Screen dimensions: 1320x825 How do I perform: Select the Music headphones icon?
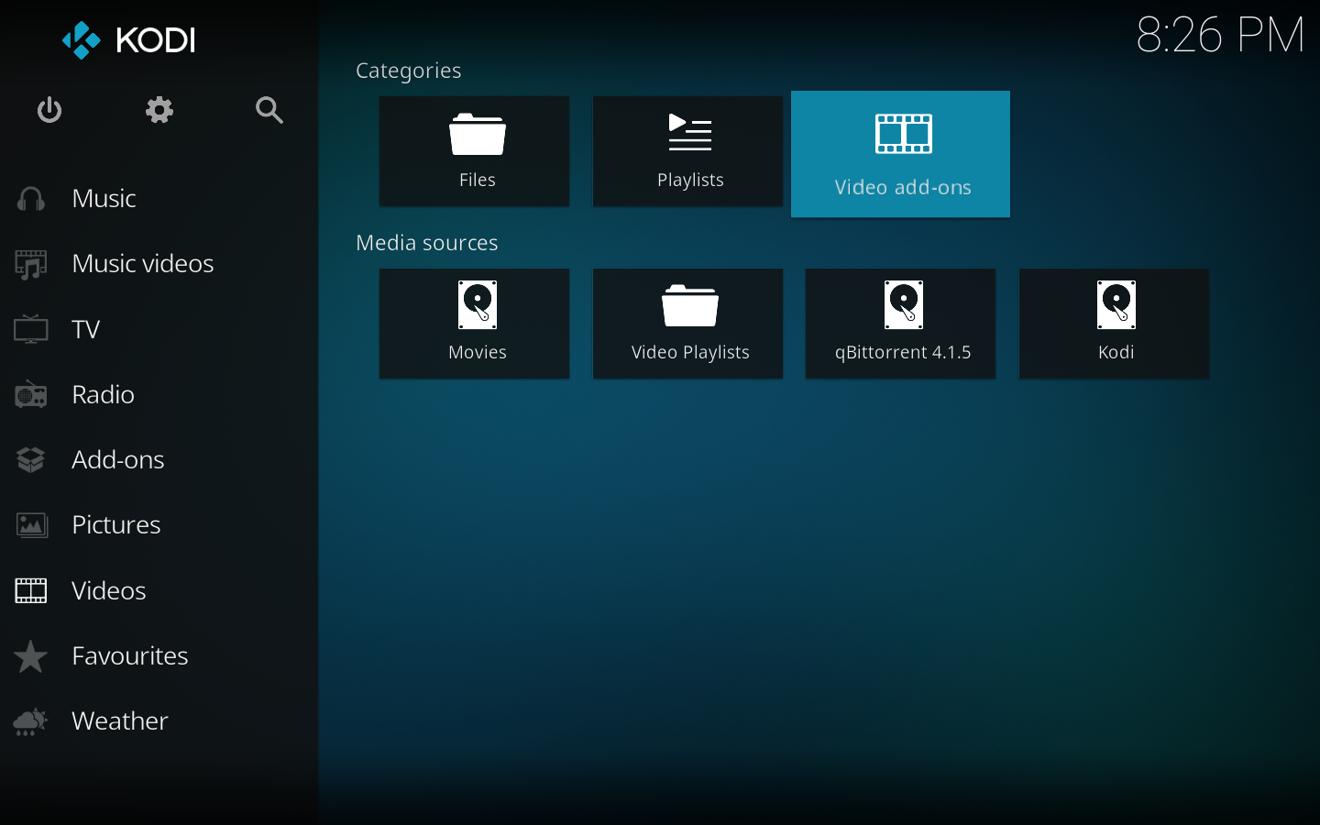point(31,199)
